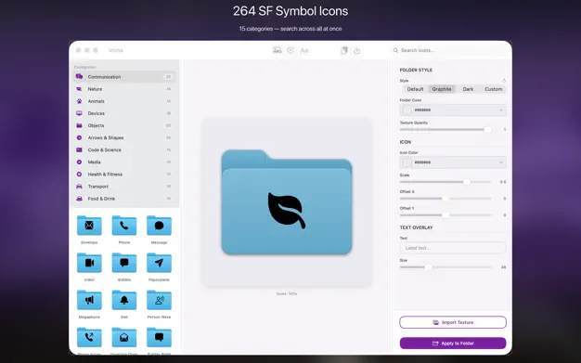Click the copy documents toolbar icon
Screen dimensions: 581x363
[x=344, y=50]
